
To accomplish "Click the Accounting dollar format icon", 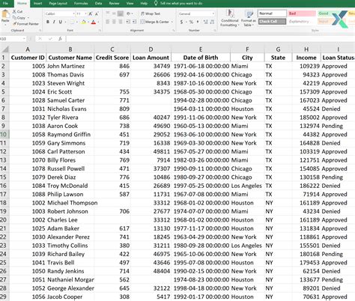I will 181,22.
